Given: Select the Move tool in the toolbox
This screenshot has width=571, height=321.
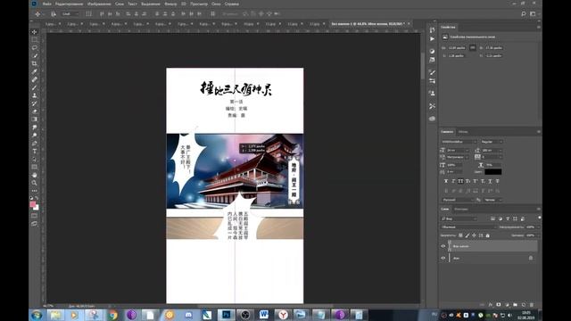Looking at the screenshot, I should coord(35,32).
